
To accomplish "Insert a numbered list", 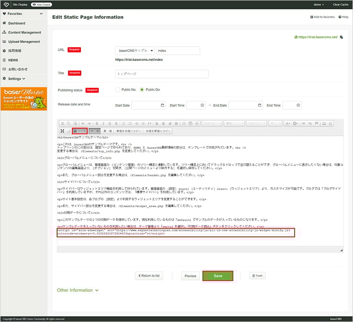I will [x=124, y=123].
